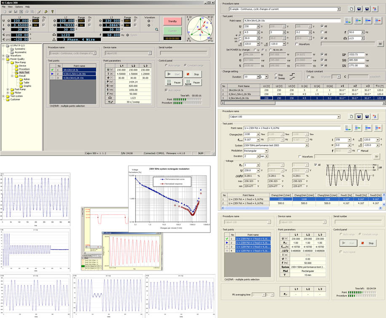Click the question mark help toolbar icon
Image resolution: width=386 pixels, height=318 pixels.
pos(52,11)
